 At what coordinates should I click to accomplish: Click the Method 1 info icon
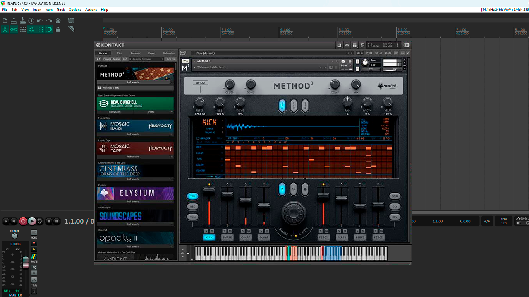[x=350, y=61]
